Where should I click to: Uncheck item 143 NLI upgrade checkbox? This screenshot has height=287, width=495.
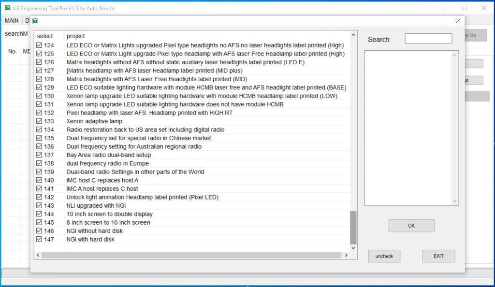pyautogui.click(x=39, y=205)
